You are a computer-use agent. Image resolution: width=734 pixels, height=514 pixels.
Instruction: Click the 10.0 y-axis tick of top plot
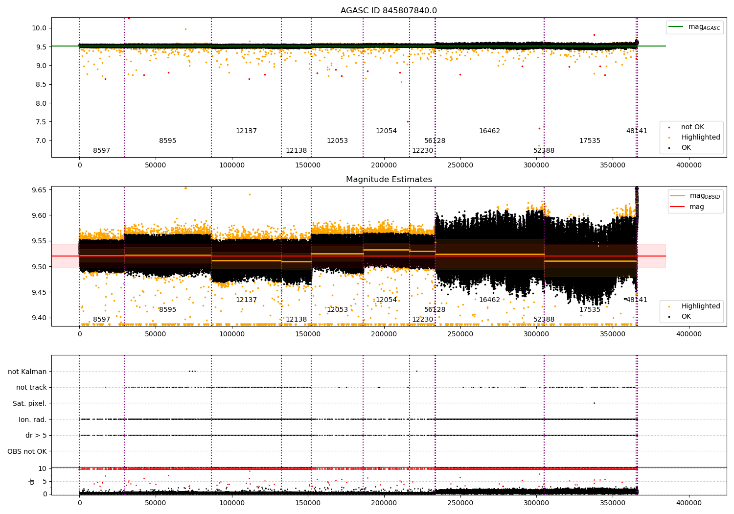click(x=39, y=28)
